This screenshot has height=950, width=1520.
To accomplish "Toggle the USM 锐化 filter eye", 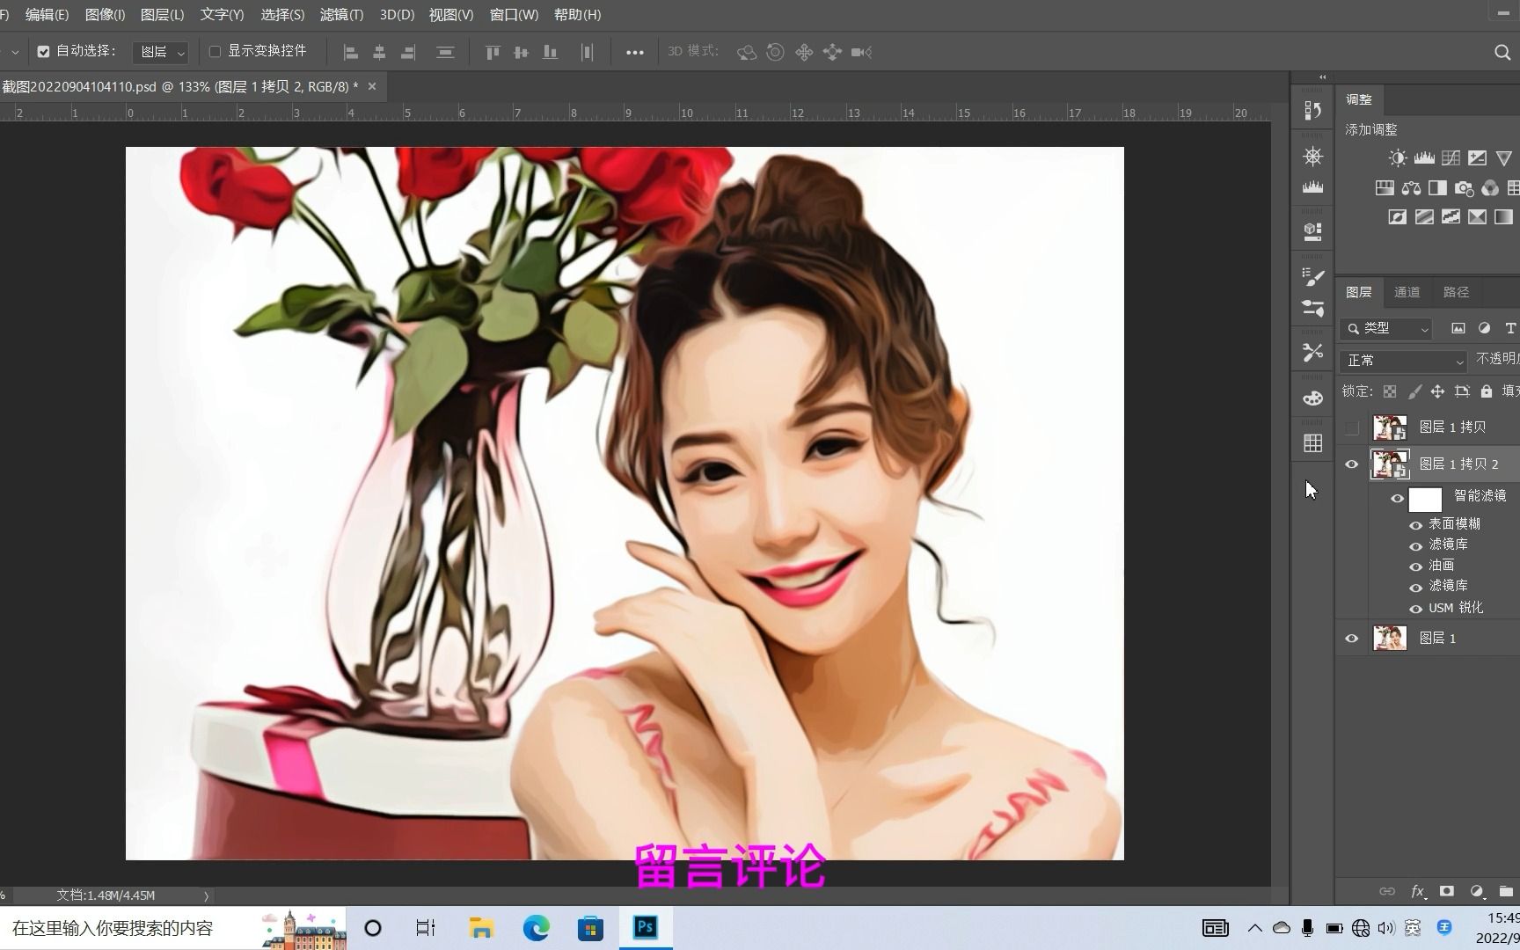I will point(1415,609).
